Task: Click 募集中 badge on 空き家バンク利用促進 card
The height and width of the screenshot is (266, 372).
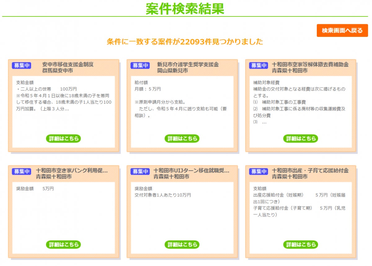Action: coord(21,171)
